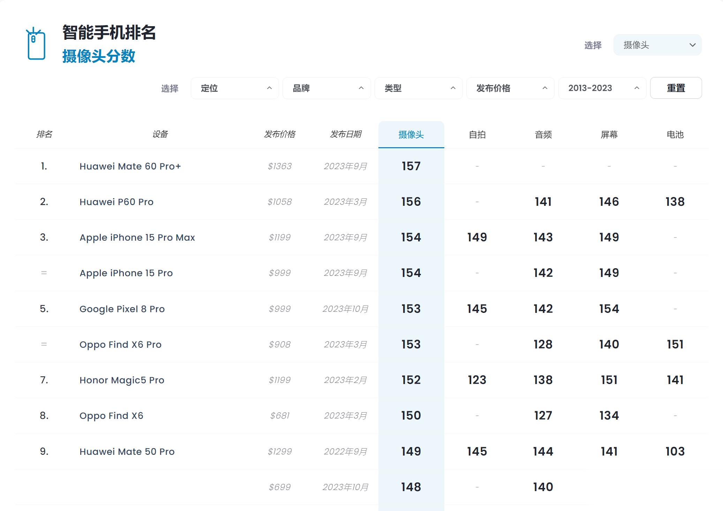Image resolution: width=723 pixels, height=511 pixels.
Task: Expand the 品牌 filter dropdown
Action: [326, 88]
